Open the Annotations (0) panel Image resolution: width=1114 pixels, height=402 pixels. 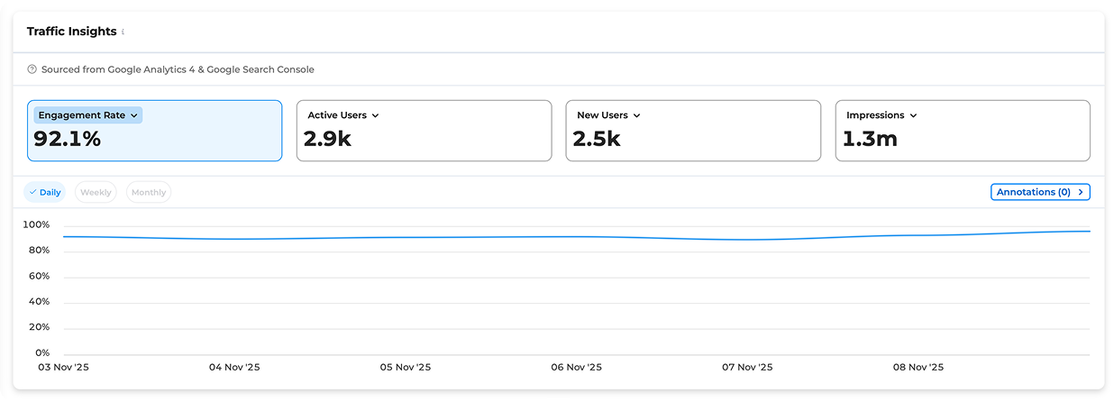coord(1032,192)
